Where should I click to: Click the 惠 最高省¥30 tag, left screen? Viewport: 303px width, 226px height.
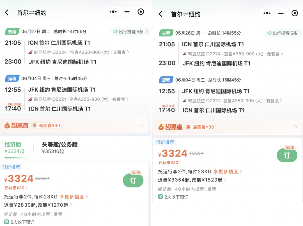(x=46, y=125)
